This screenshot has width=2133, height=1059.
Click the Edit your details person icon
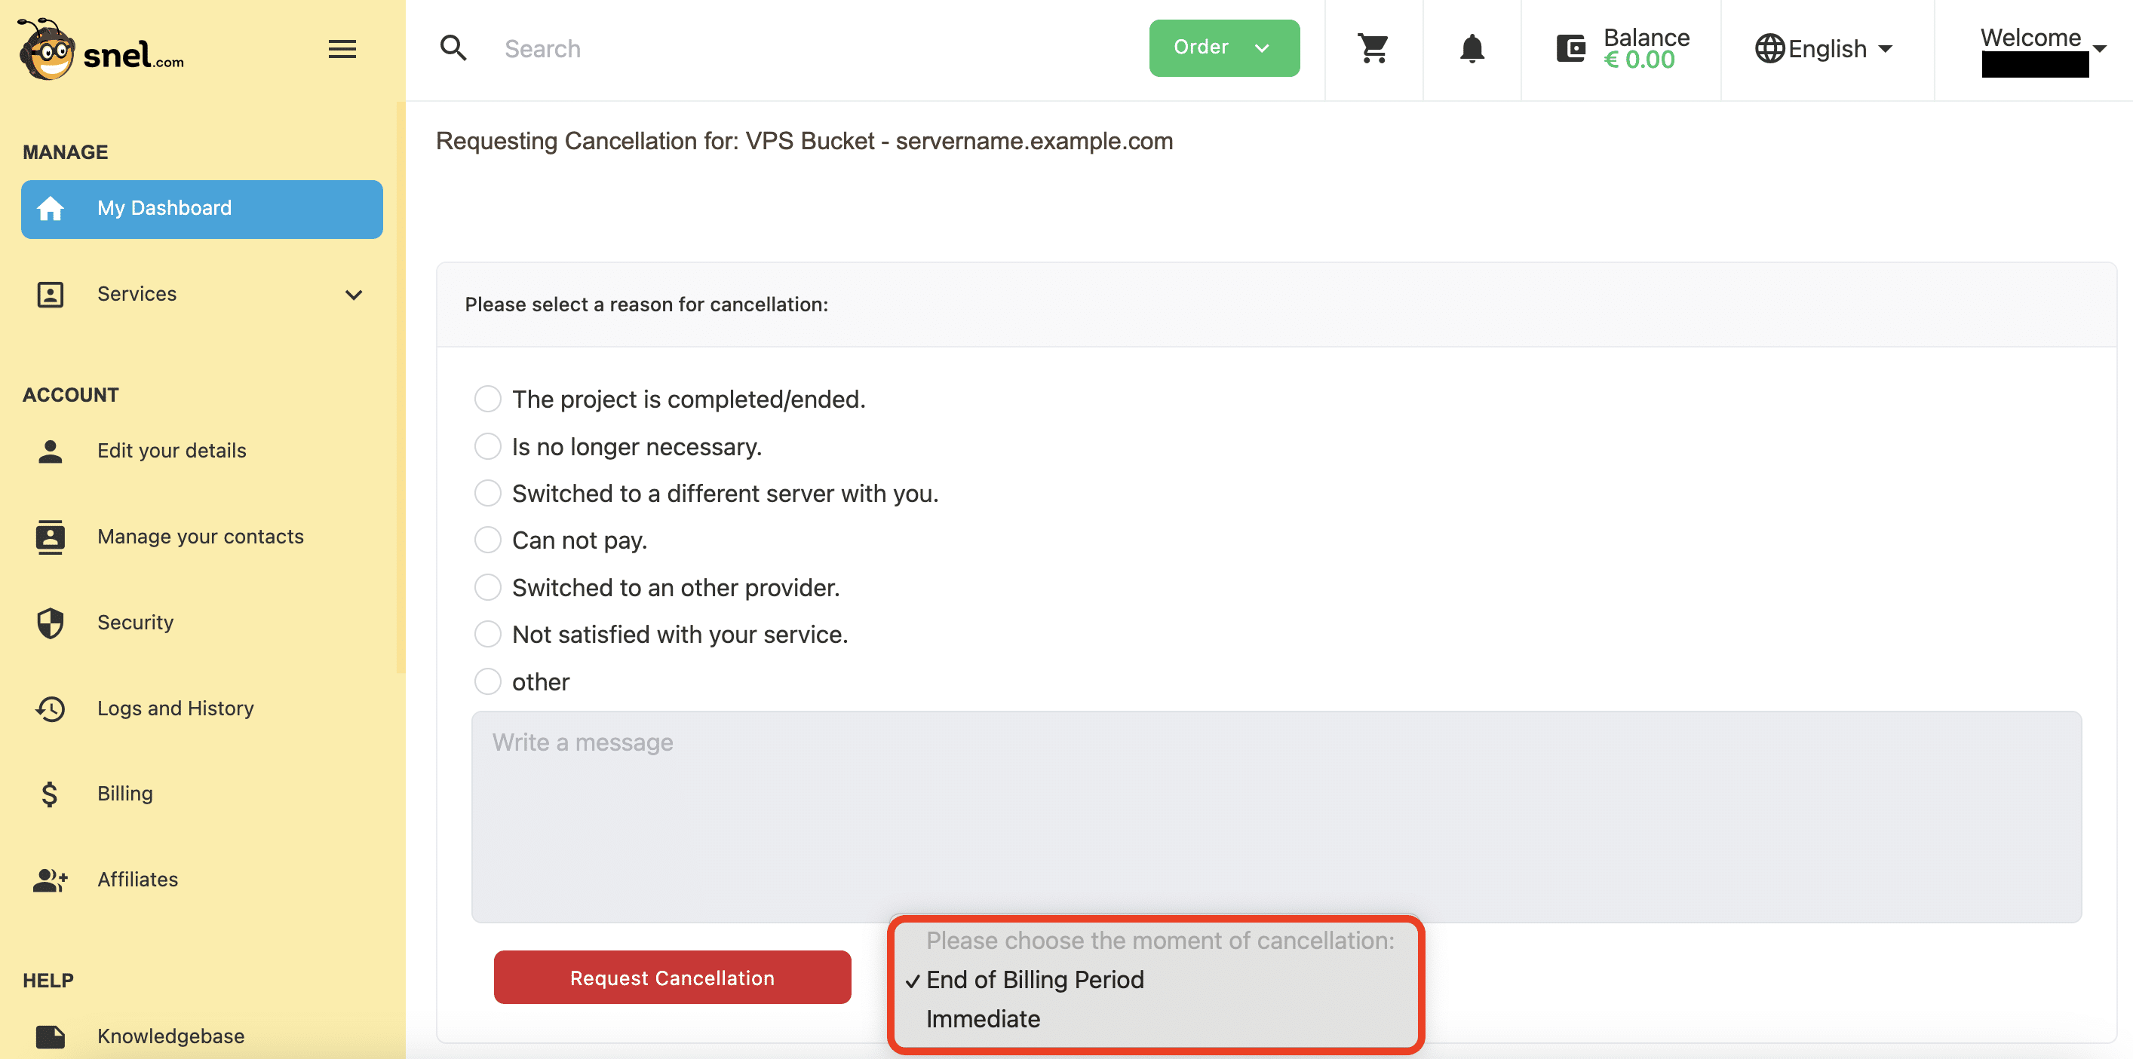[51, 451]
